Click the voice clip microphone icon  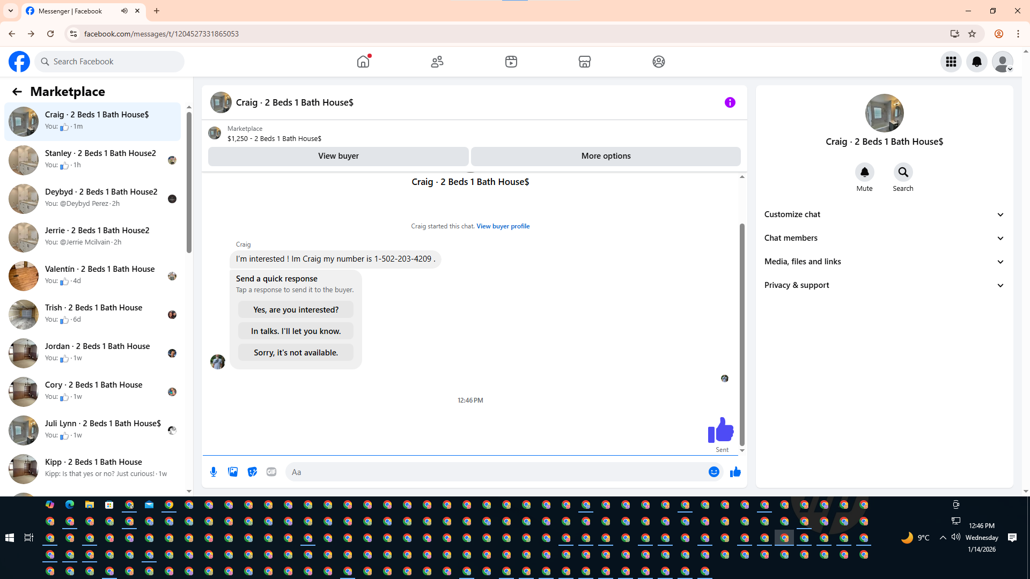(x=214, y=472)
